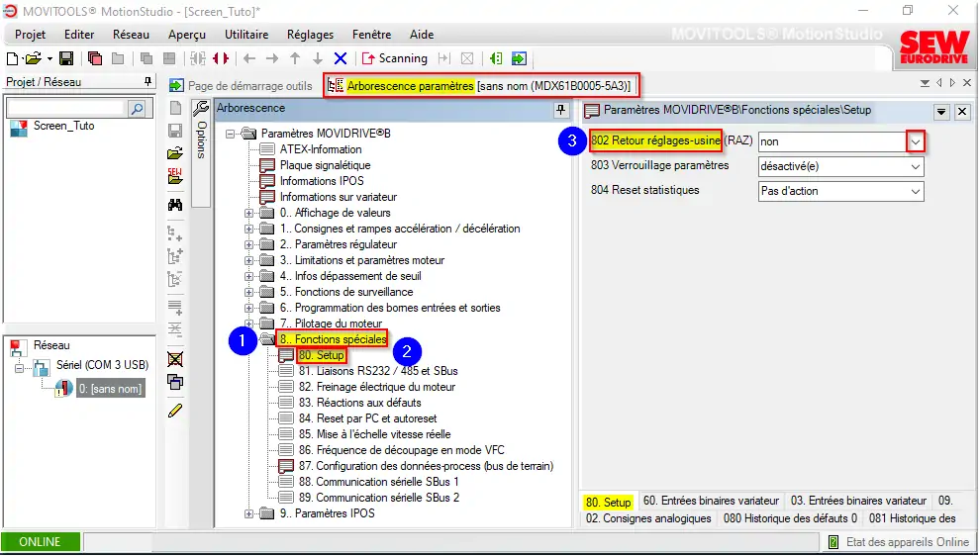
Task: Open the 803 Verrouillage paramètres dropdown
Action: pyautogui.click(x=916, y=166)
